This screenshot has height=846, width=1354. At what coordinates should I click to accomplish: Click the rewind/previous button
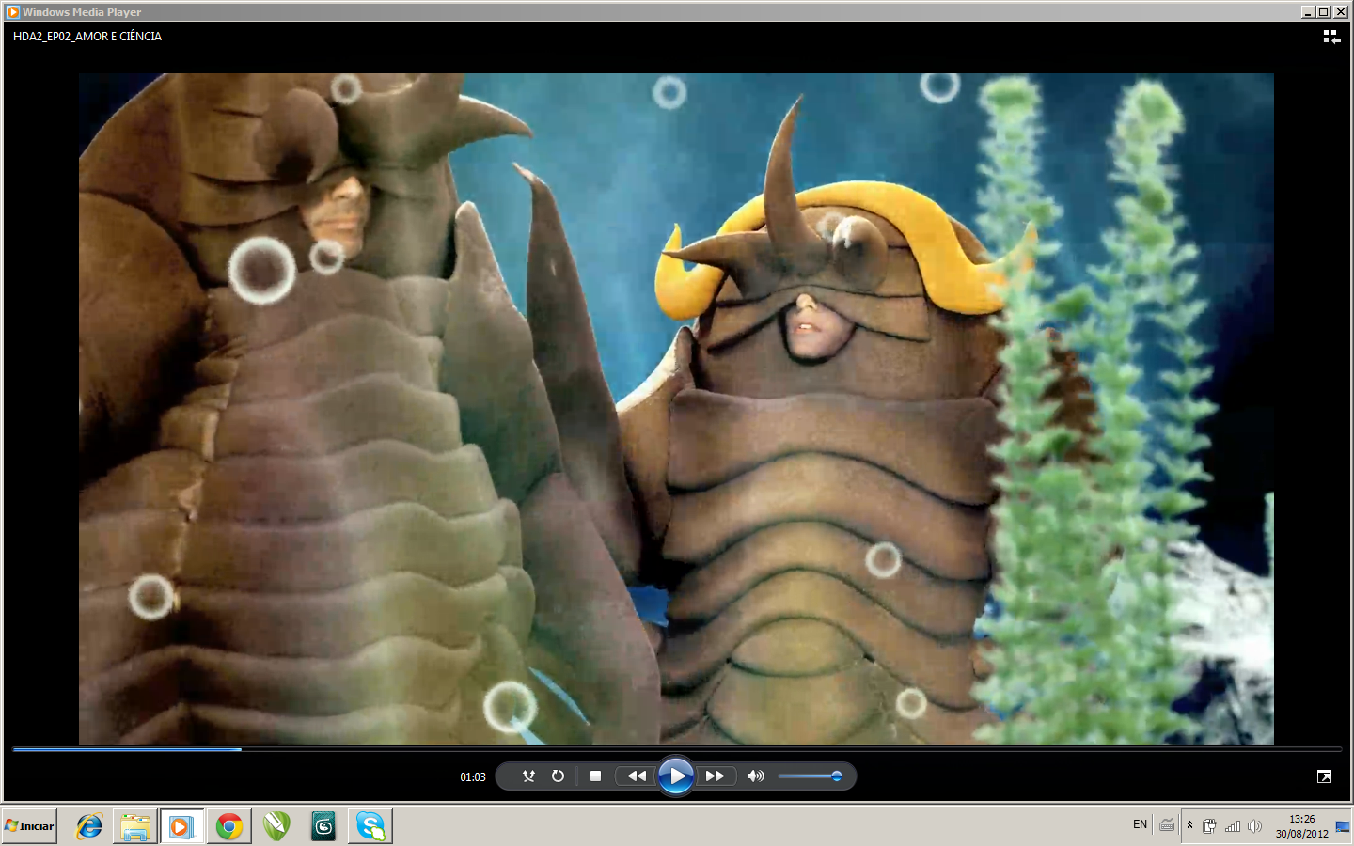637,776
